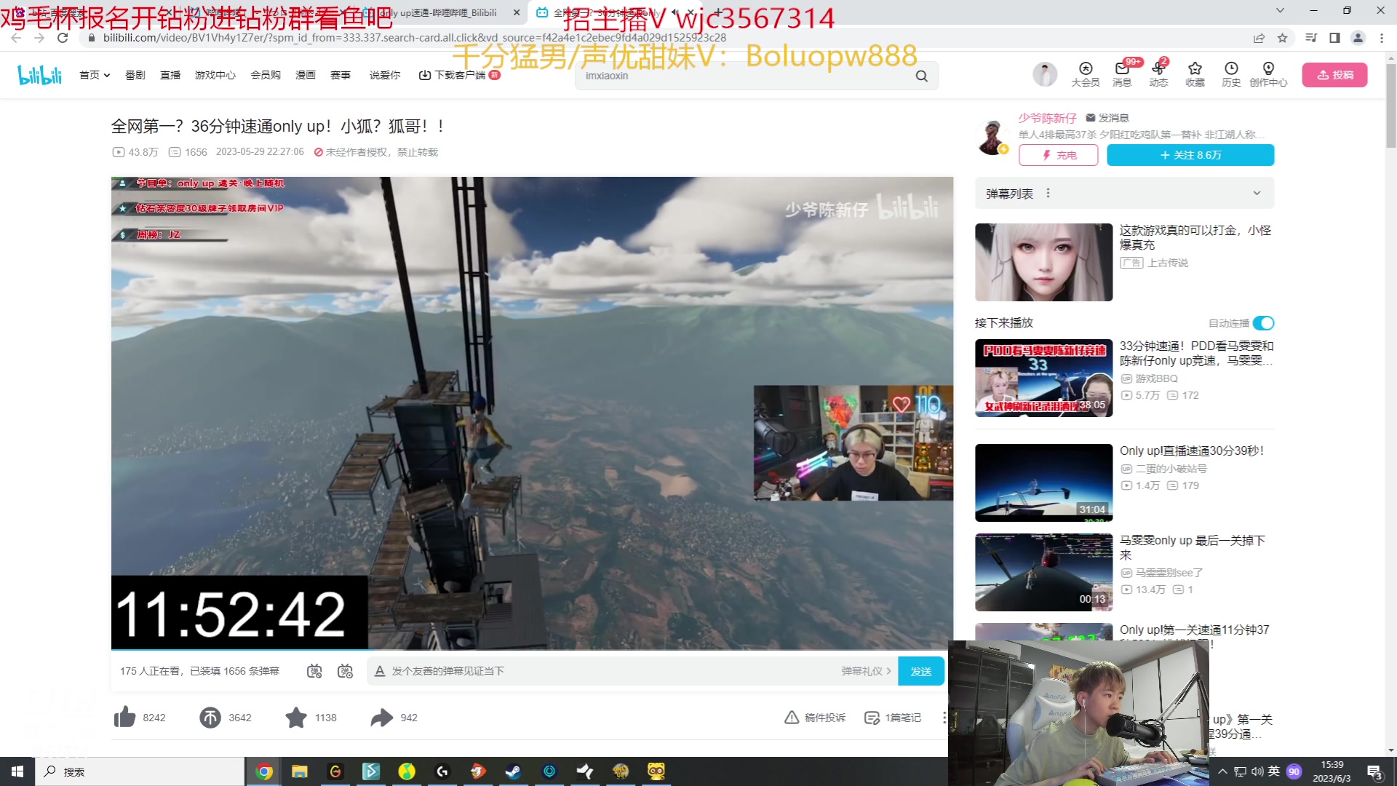Open Logitech G HUB from the taskbar
Image resolution: width=1397 pixels, height=786 pixels.
pyautogui.click(x=442, y=771)
